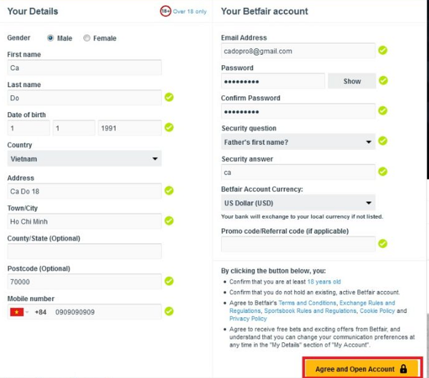The height and width of the screenshot is (378, 429).
Task: Click the green checkmark beside Security answer
Action: point(382,172)
